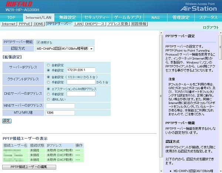Click the WINSサーバーのIPアドレス field
The height and width of the screenshot is (173, 222).
tap(60, 106)
